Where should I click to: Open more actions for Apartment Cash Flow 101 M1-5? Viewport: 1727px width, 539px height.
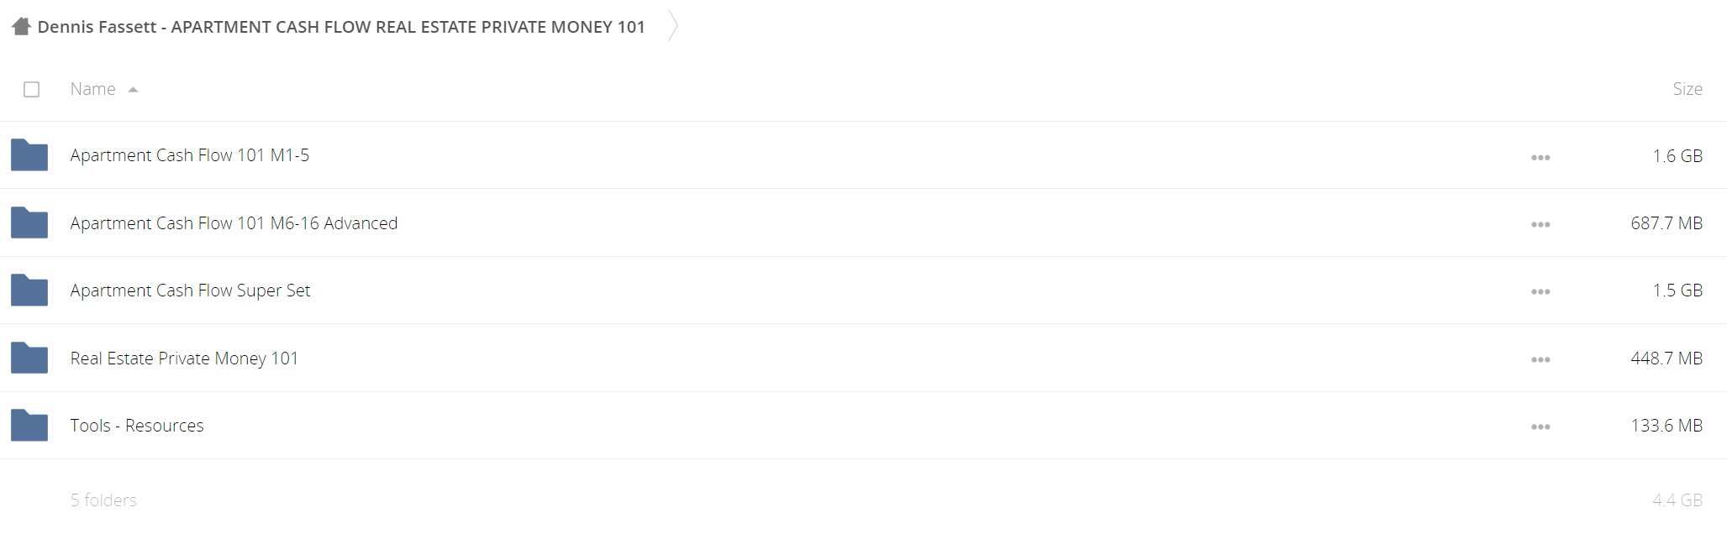(x=1540, y=157)
